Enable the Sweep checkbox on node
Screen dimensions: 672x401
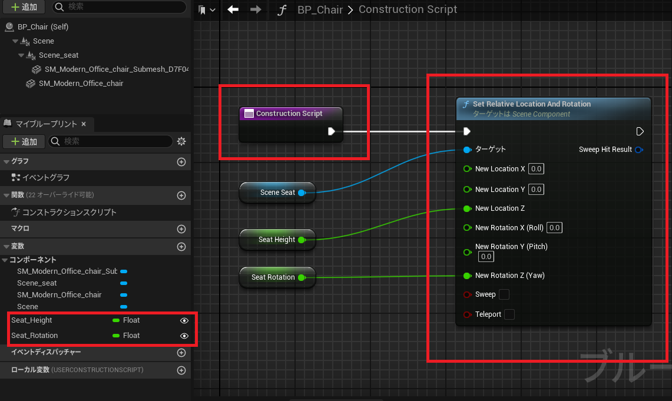click(x=504, y=294)
